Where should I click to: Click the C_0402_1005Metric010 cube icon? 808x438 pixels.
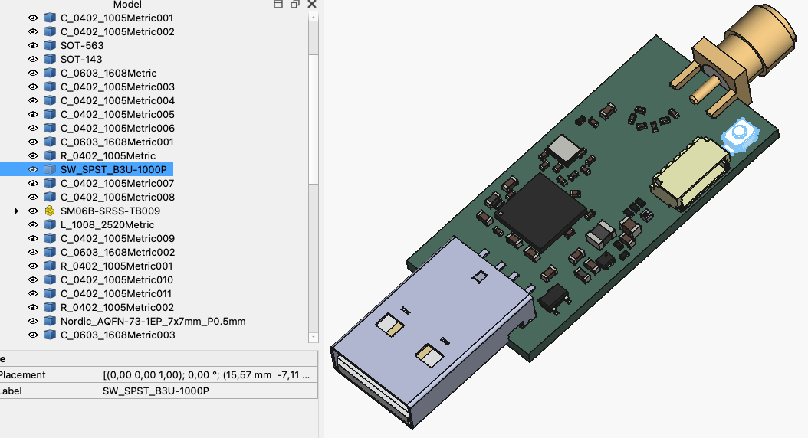[50, 280]
